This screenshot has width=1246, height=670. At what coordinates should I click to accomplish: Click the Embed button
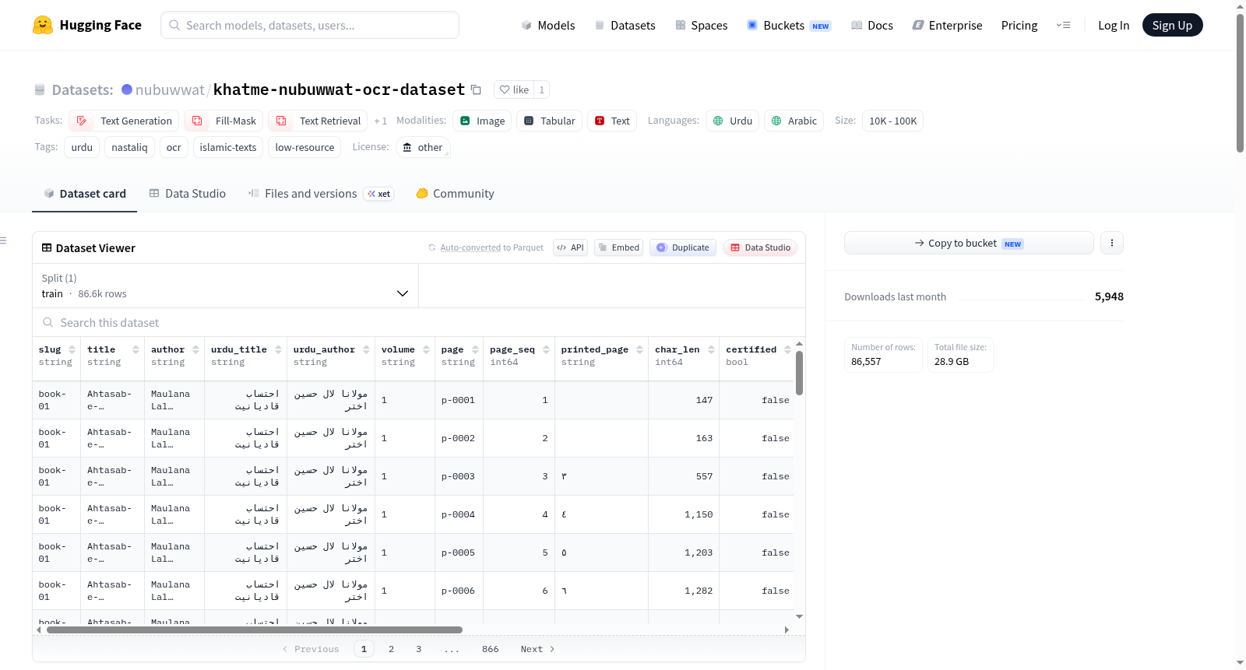(x=618, y=247)
